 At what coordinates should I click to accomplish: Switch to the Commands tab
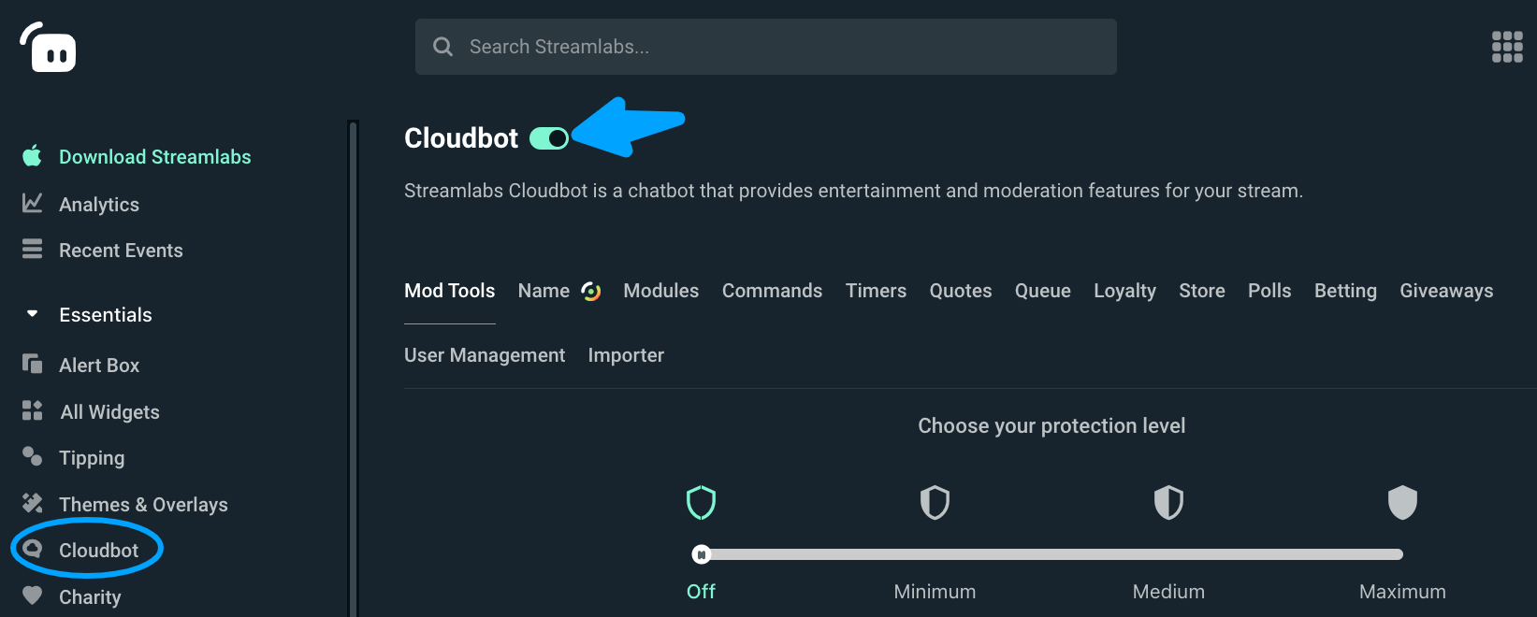772,291
